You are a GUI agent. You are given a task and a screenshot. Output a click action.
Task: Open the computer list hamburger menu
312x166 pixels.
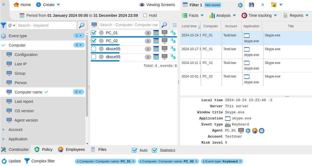click(175, 25)
